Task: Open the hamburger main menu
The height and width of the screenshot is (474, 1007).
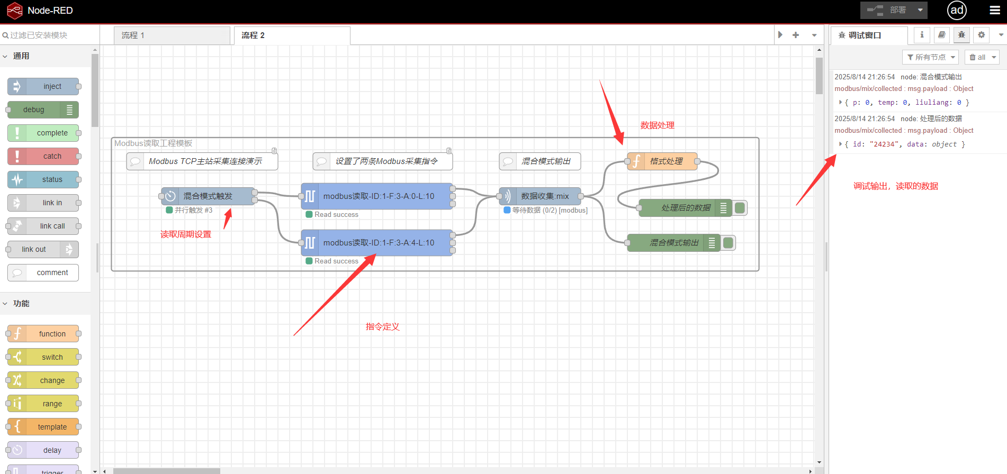Action: [x=995, y=11]
